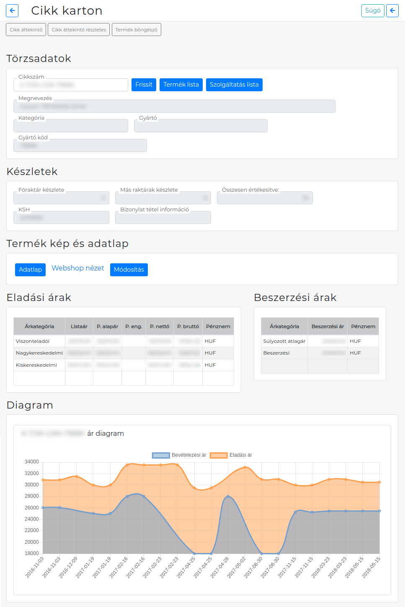Open the Termék böngésző tab
This screenshot has height=607, width=405.
tap(137, 30)
